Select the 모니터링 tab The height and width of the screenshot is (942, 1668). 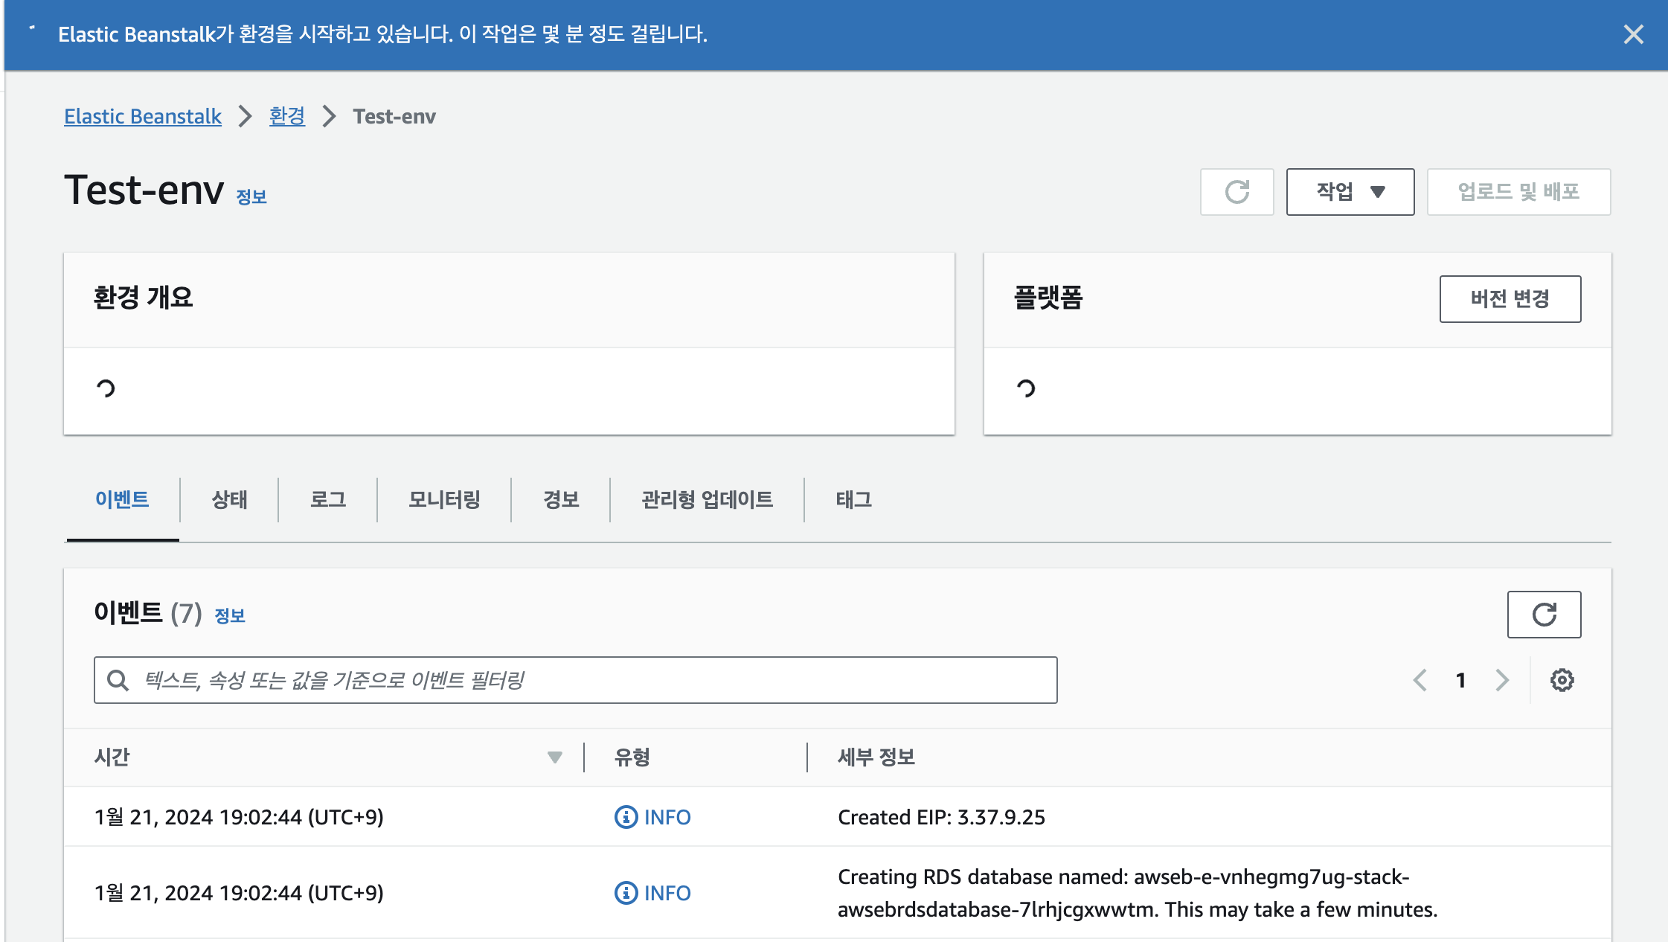444,499
